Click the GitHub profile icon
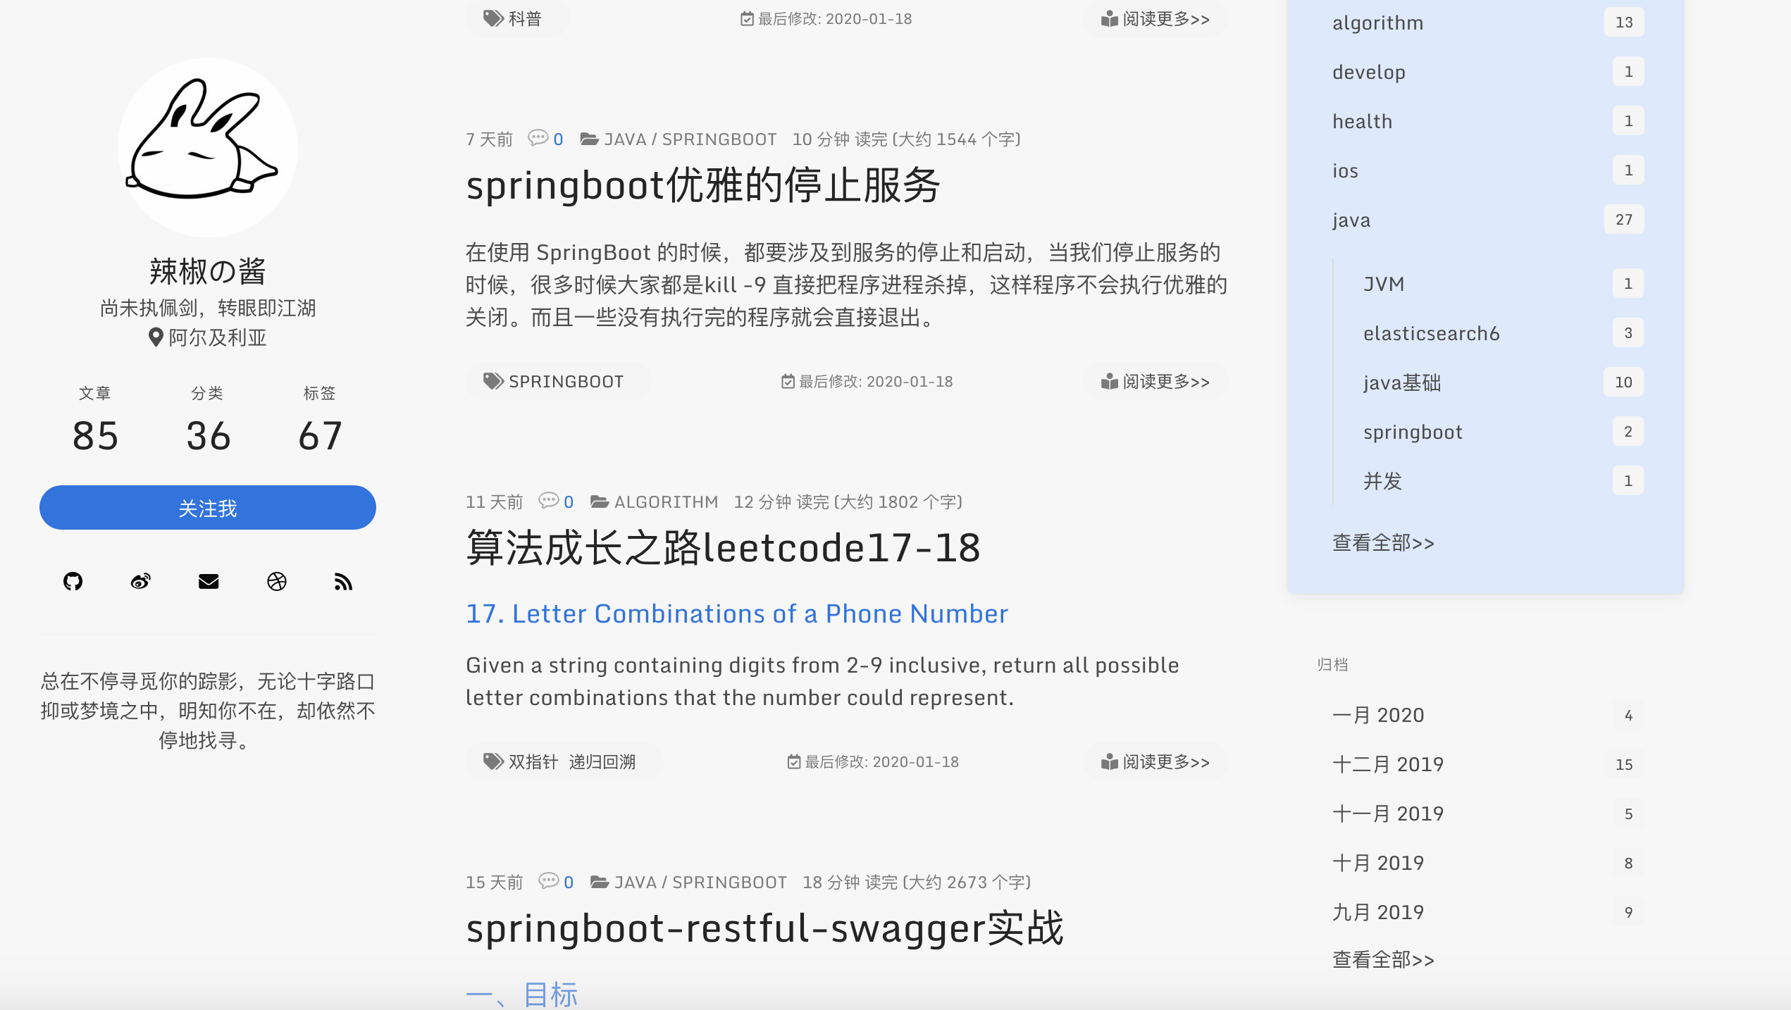Viewport: 1791px width, 1010px height. click(73, 582)
